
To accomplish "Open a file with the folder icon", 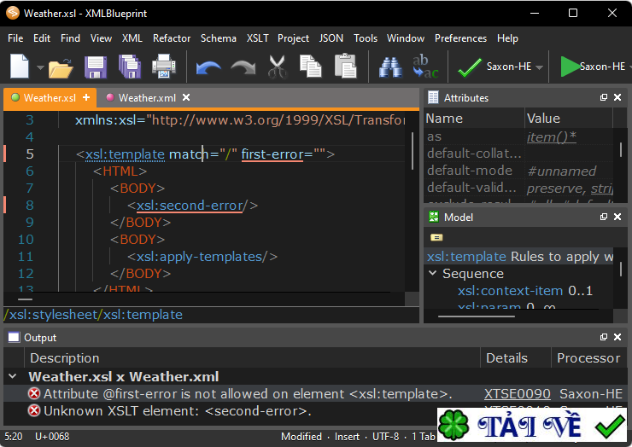I will [x=61, y=67].
